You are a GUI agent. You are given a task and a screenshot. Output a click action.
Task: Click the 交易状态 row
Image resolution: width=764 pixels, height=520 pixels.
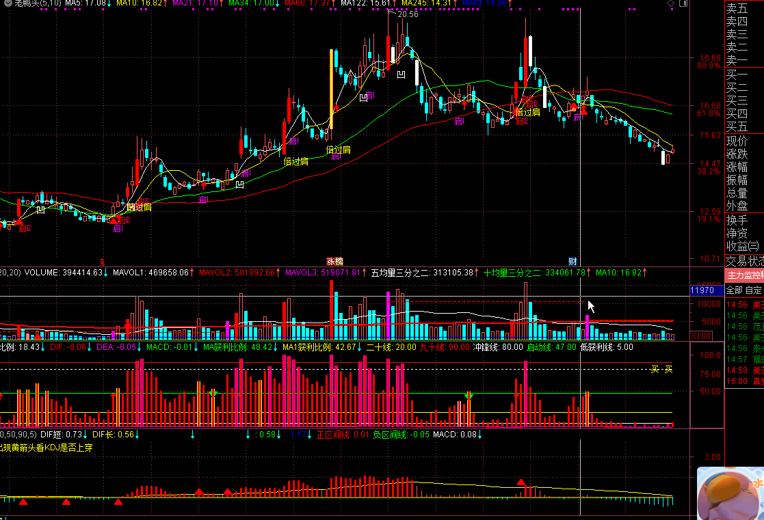pyautogui.click(x=745, y=262)
